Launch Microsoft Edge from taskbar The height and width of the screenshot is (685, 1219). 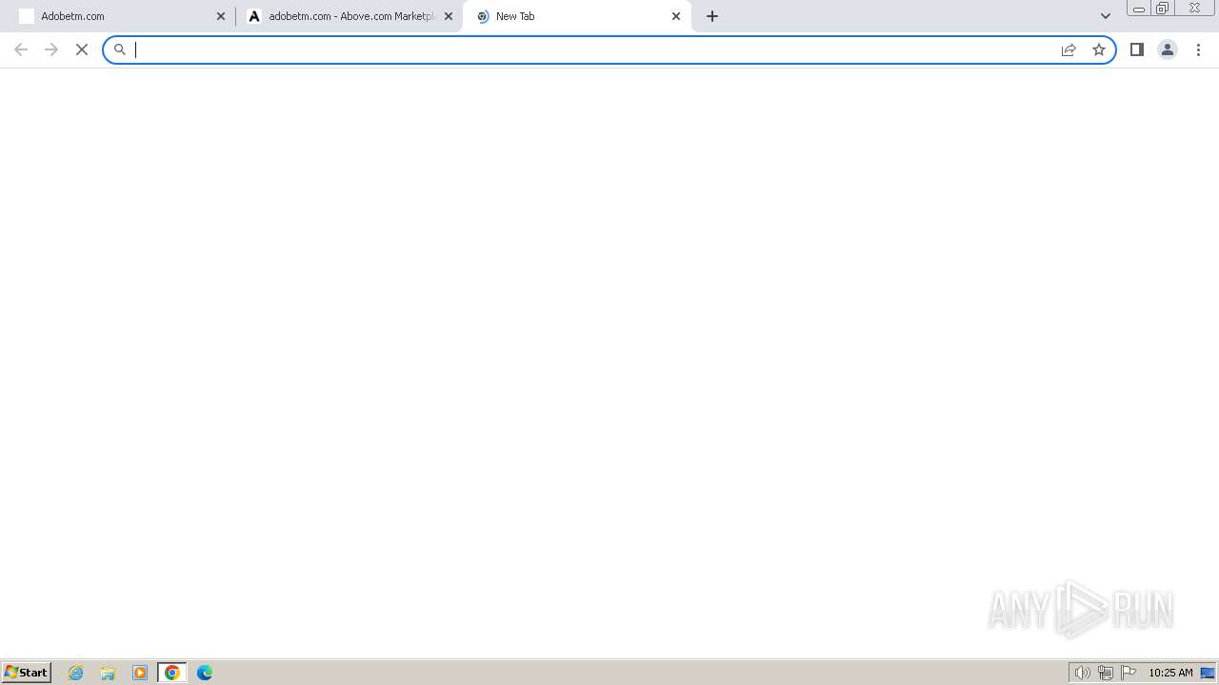205,673
